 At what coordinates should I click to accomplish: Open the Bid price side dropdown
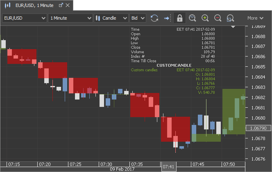137,18
